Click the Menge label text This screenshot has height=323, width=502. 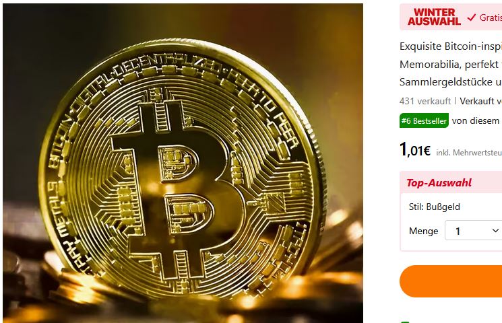click(x=424, y=231)
